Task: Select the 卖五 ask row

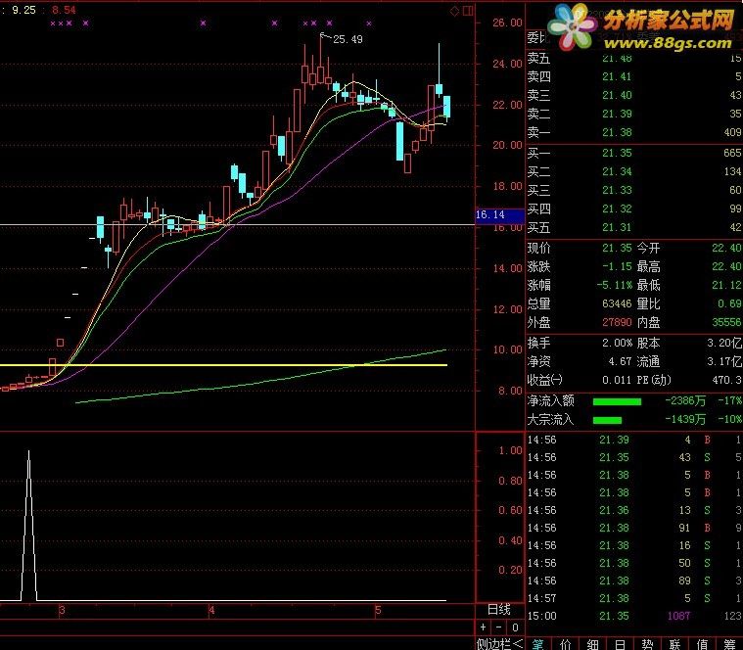Action: [x=634, y=59]
